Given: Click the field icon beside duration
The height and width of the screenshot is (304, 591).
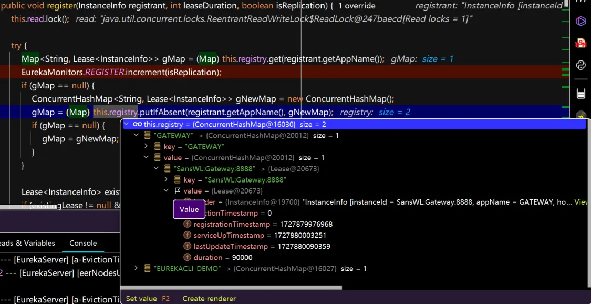Looking at the screenshot, I should 187,257.
